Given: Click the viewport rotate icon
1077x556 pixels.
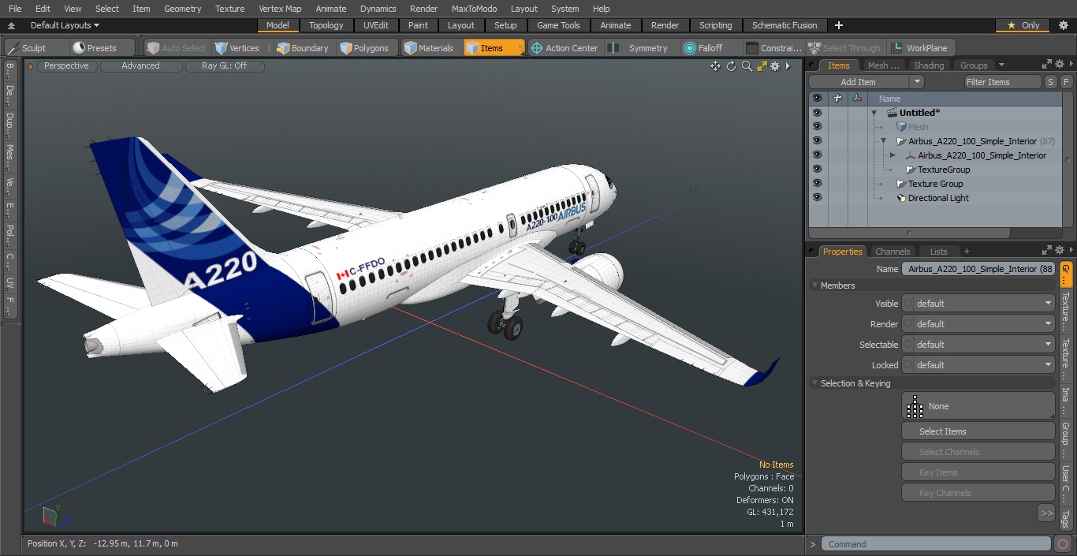Looking at the screenshot, I should click(731, 66).
